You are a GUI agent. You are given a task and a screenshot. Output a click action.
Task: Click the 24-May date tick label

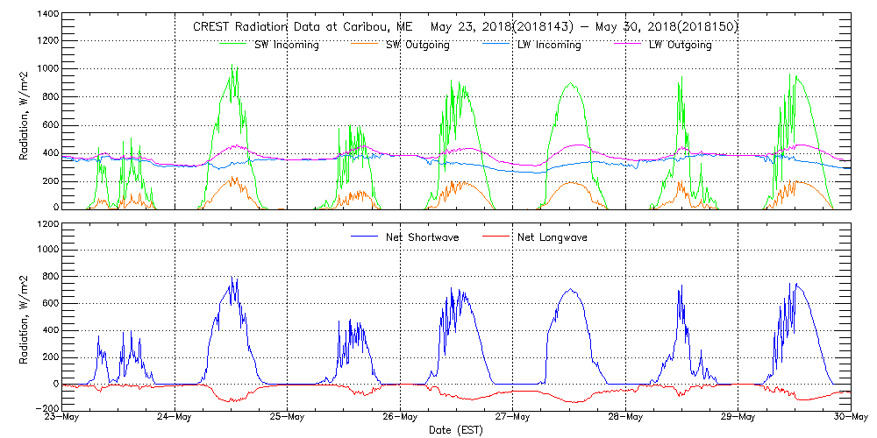click(175, 418)
